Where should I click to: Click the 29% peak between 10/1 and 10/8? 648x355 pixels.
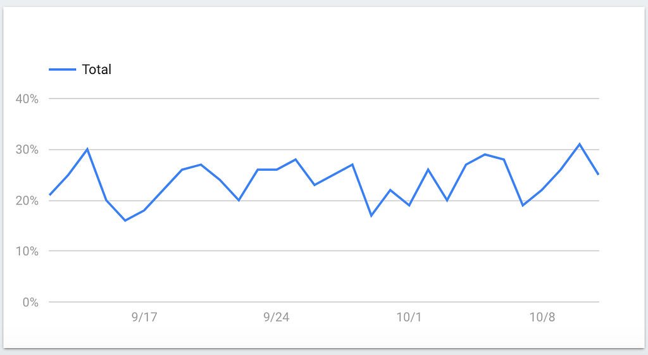pos(485,154)
